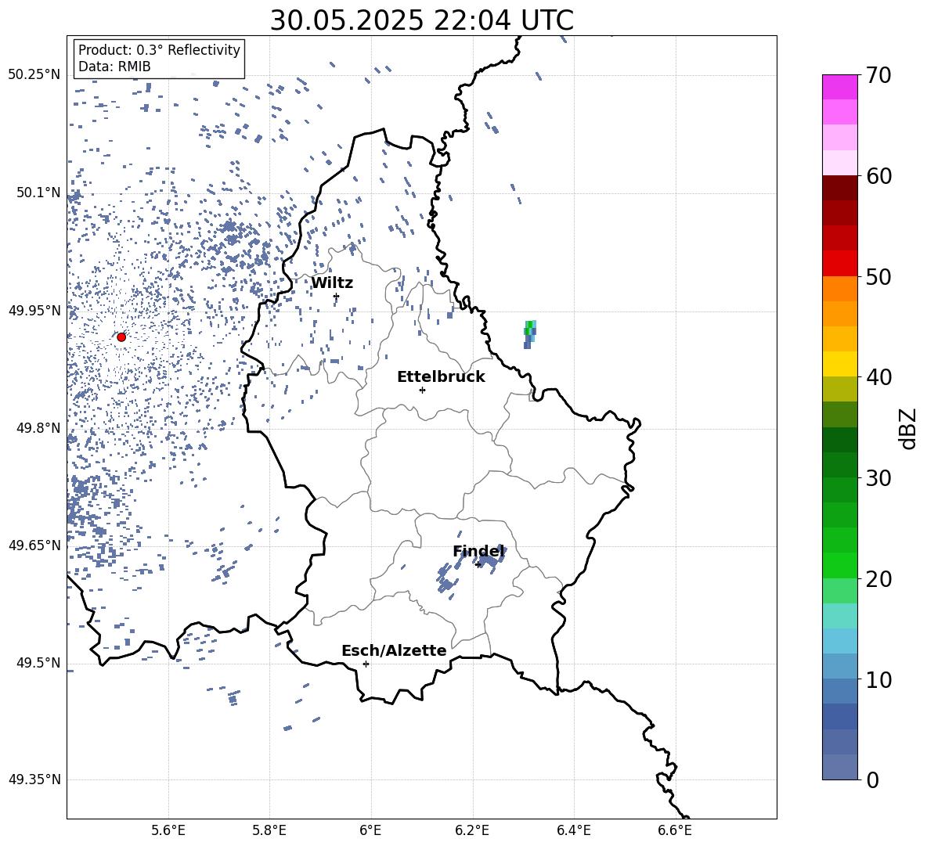Click the 5.8°E longitude label
The image size is (927, 846).
point(269,831)
